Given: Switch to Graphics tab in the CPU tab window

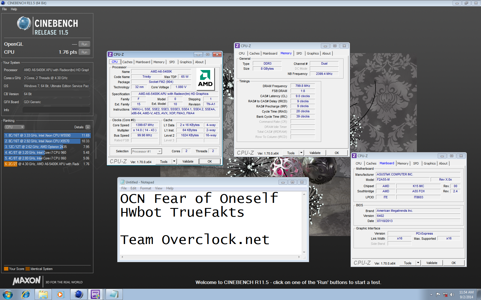Looking at the screenshot, I should pyautogui.click(x=186, y=62).
